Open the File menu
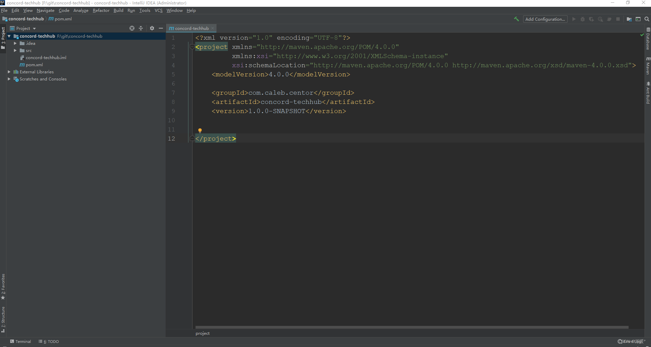The height and width of the screenshot is (347, 651). point(4,11)
